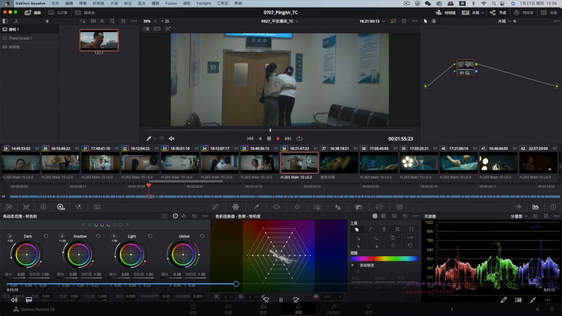Viewport: 562px width, 316px height.
Task: Select clip 37 thumbnail in clip strip
Action: [339, 163]
